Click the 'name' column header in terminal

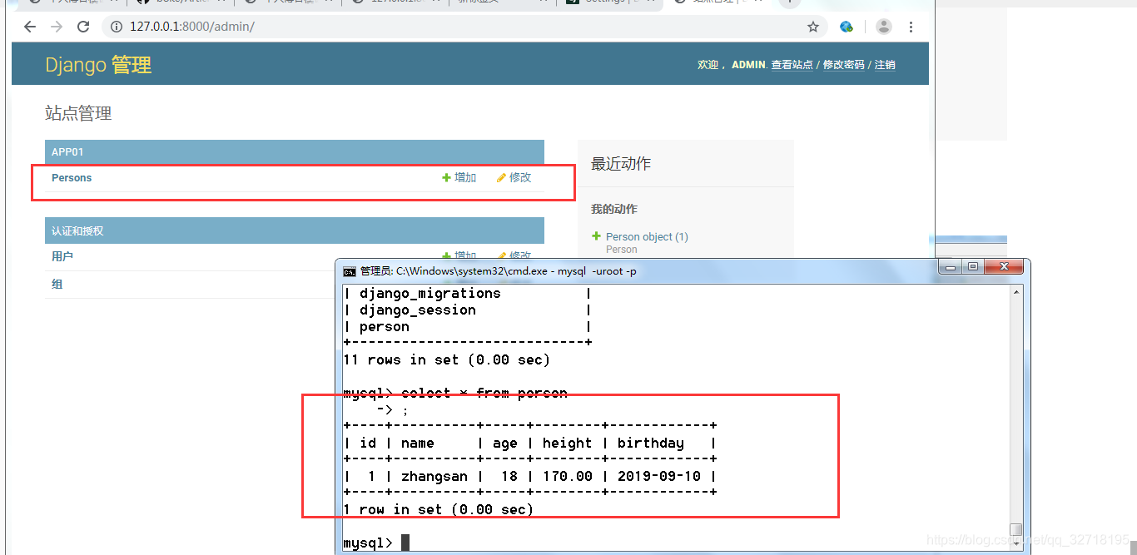(418, 443)
